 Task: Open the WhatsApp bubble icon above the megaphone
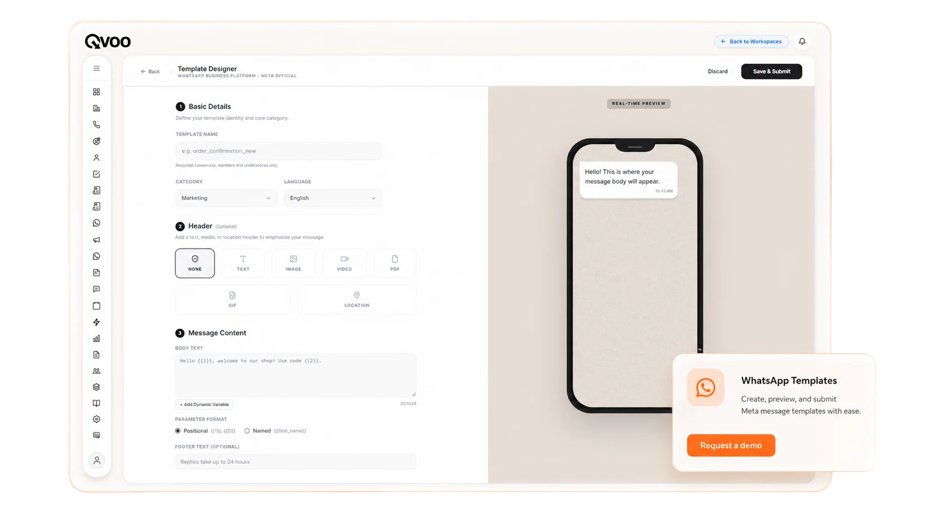coord(96,223)
